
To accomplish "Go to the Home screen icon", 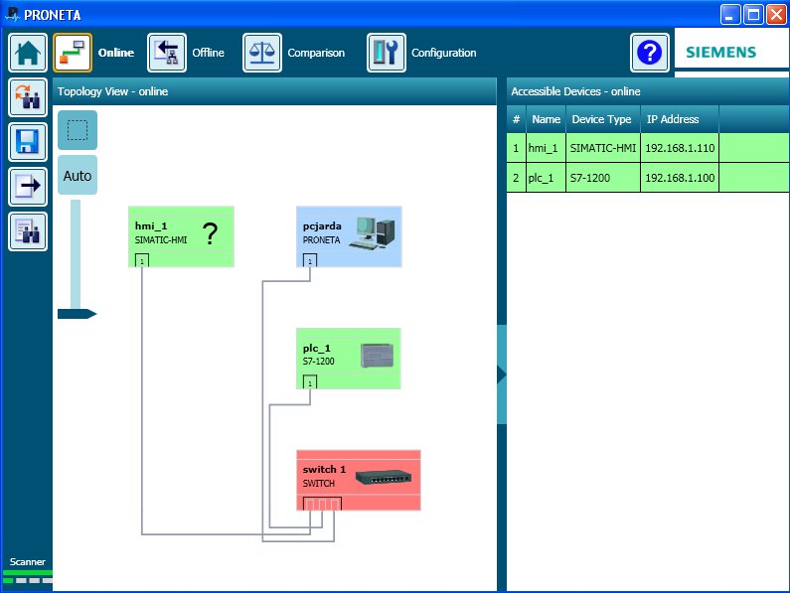I will tap(28, 53).
